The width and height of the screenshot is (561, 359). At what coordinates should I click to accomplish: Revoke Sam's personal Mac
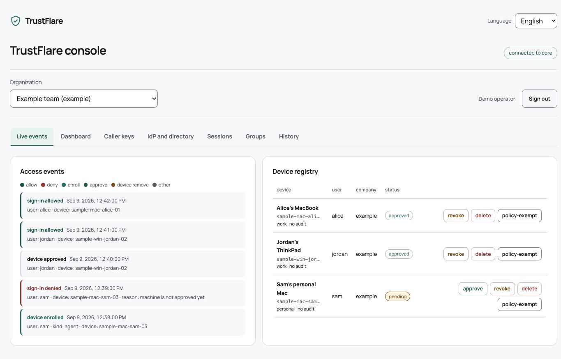[502, 289]
